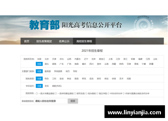The image size is (168, 121).
Task: Filter schools by 山东
Action: (155, 59)
